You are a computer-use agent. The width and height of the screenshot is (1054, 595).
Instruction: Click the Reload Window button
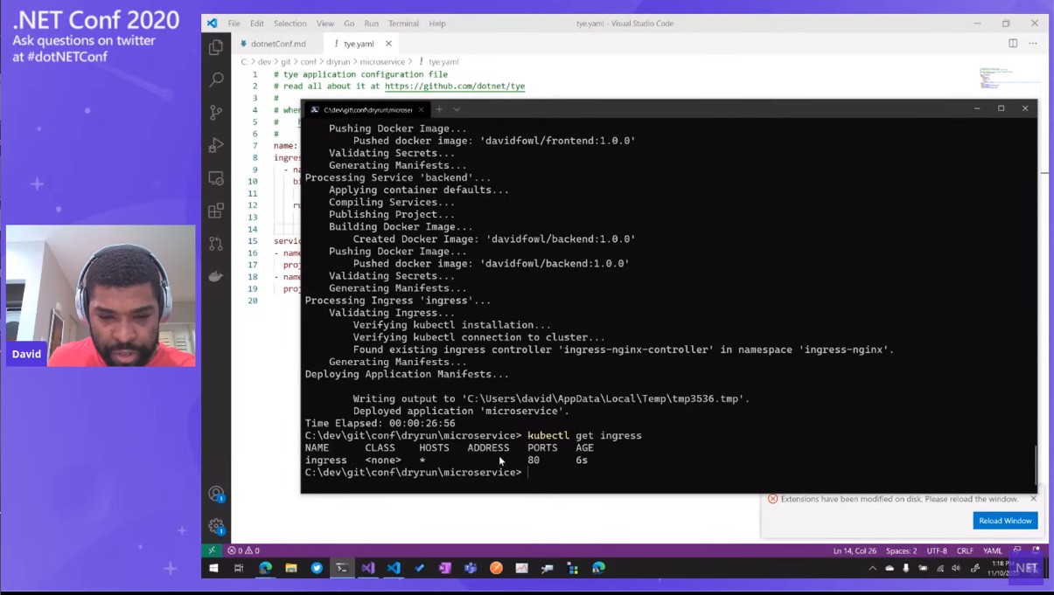1005,521
